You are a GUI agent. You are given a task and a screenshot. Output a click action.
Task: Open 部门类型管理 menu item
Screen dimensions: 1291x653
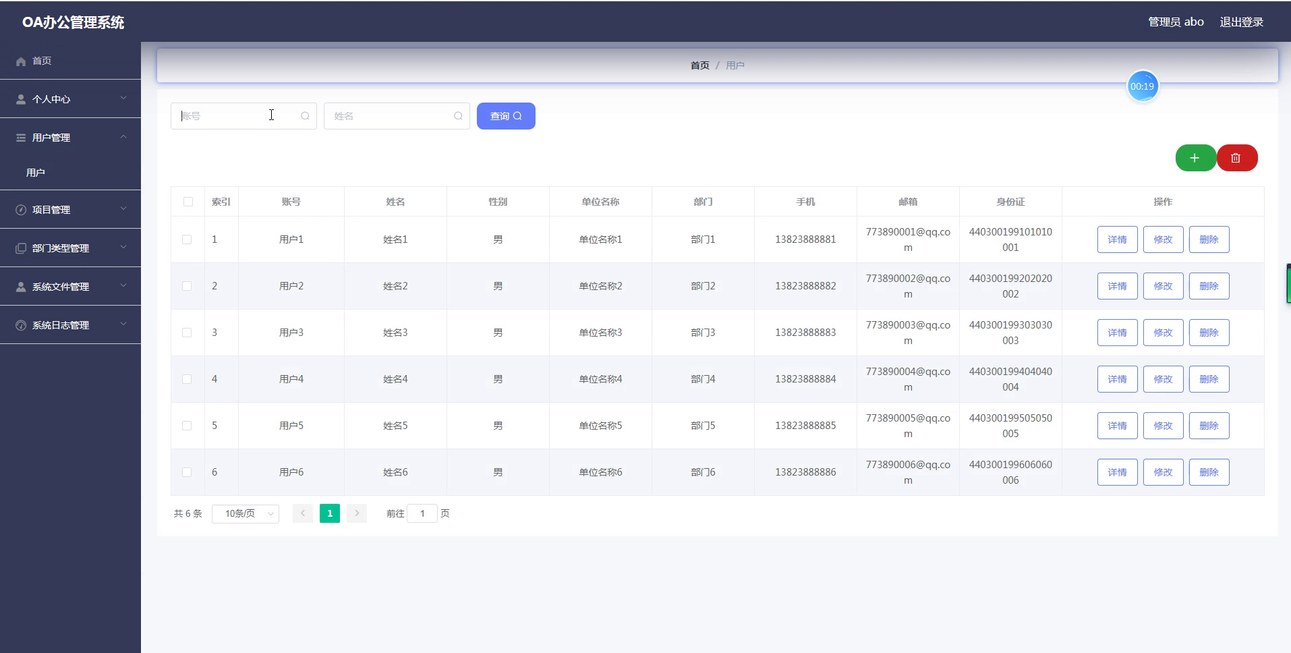70,248
